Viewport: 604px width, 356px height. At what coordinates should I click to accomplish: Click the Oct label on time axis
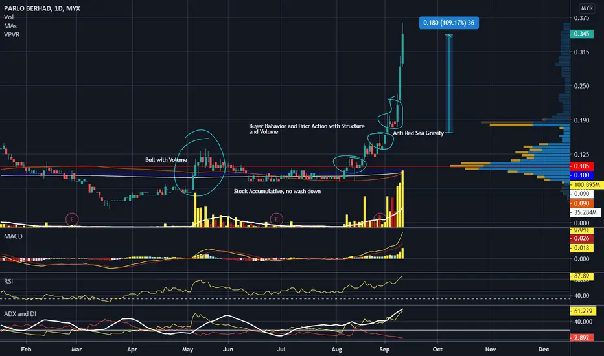coord(437,350)
